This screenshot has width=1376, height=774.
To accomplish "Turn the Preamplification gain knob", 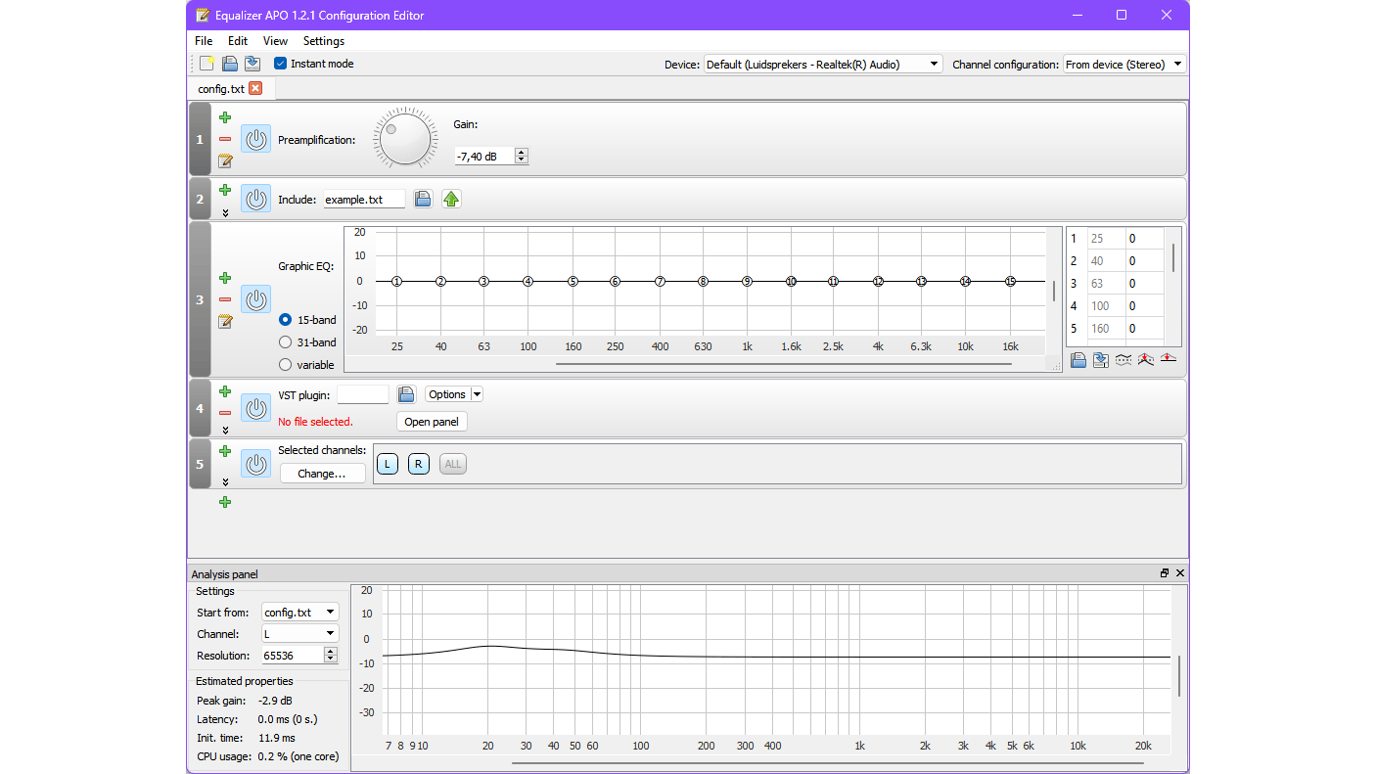I will pyautogui.click(x=404, y=137).
